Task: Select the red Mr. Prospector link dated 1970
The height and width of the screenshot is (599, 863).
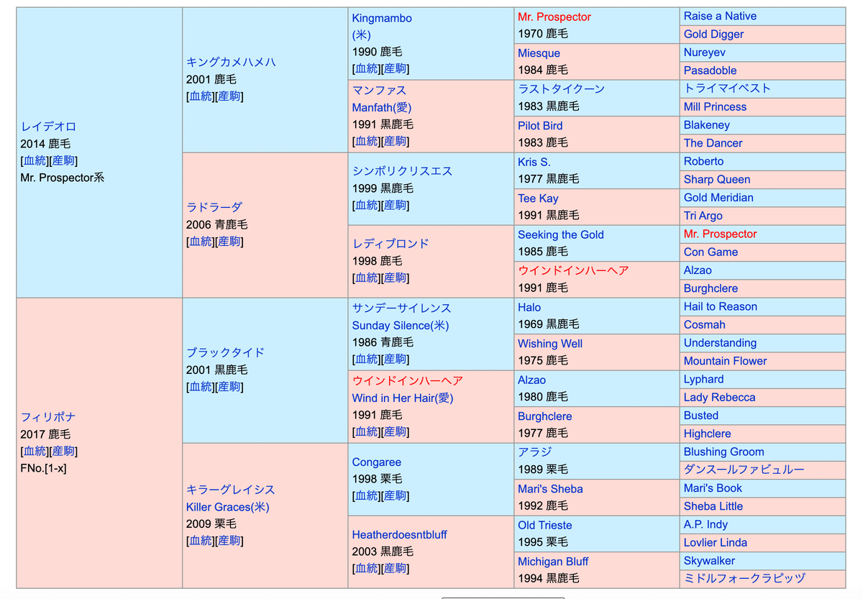Action: click(x=554, y=17)
